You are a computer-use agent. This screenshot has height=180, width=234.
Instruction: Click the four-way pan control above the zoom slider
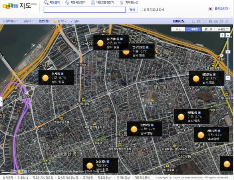228,35
